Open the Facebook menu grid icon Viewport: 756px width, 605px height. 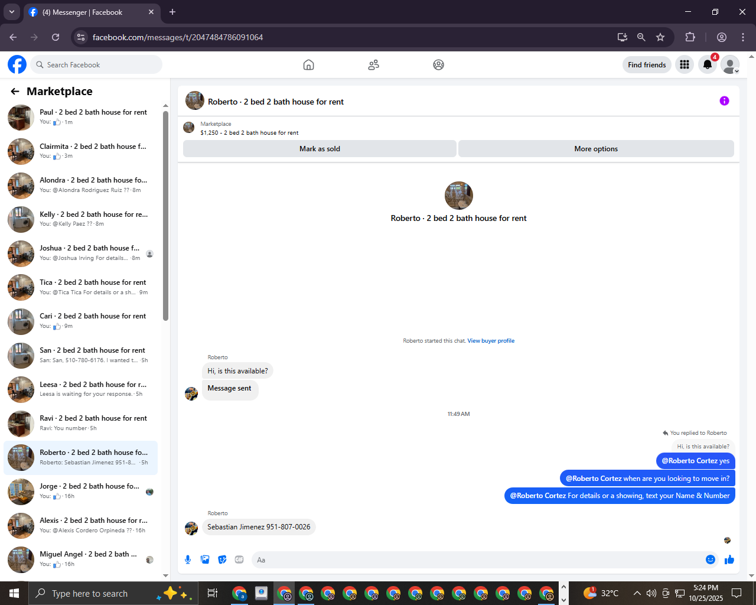[x=685, y=65]
